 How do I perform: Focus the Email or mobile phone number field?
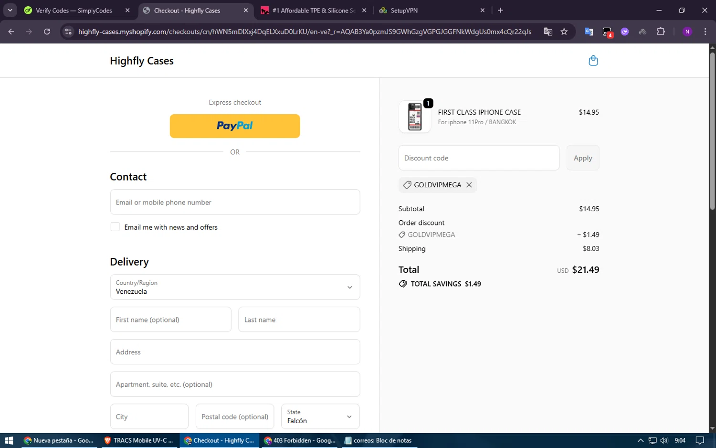(x=235, y=202)
